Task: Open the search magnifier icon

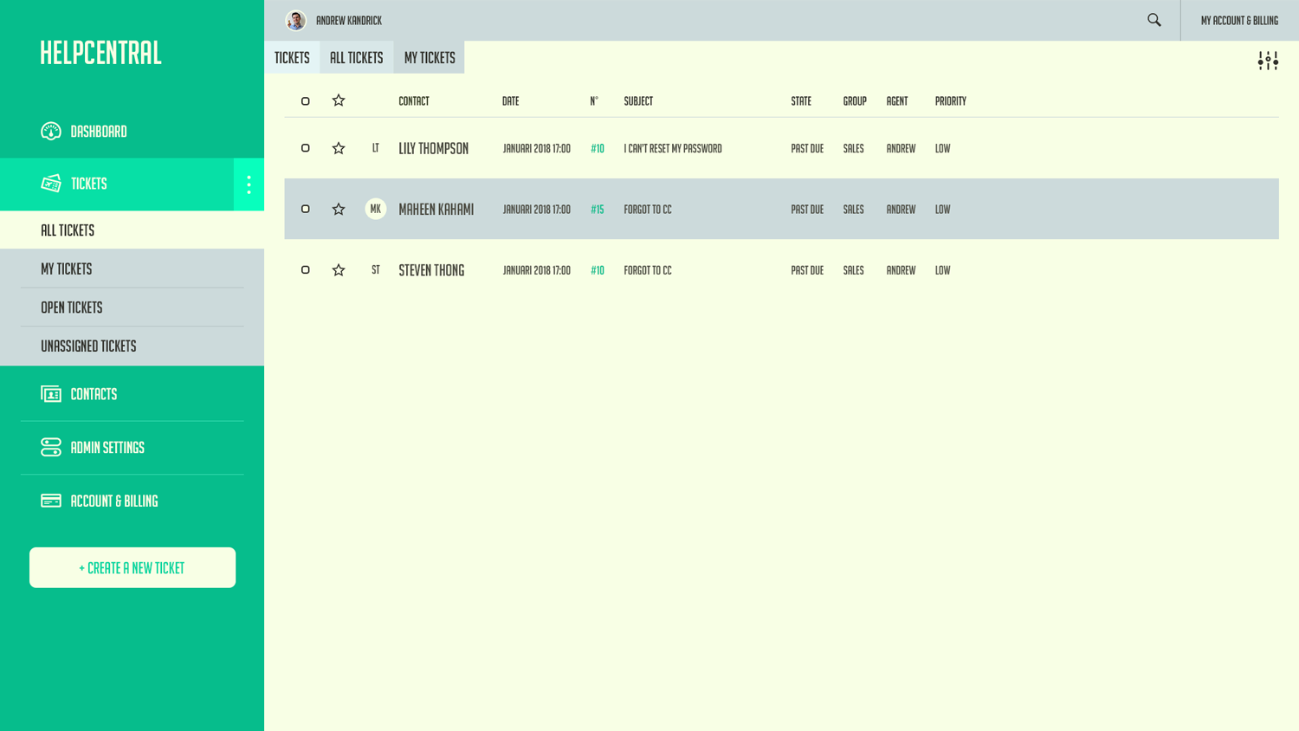Action: pyautogui.click(x=1154, y=20)
